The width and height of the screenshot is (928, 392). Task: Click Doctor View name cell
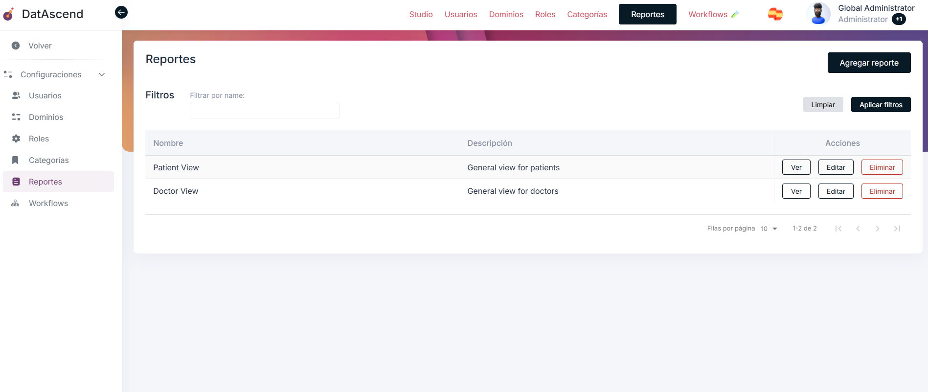[x=176, y=191]
